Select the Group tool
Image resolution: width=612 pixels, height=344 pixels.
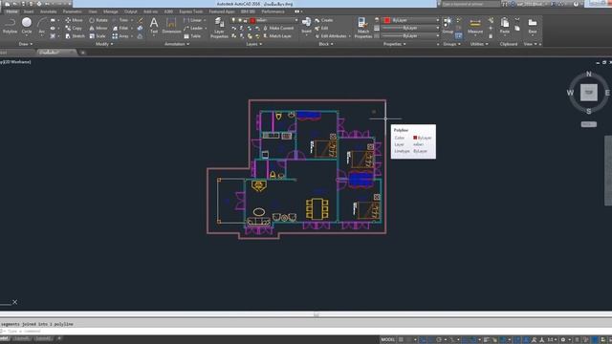click(x=448, y=26)
